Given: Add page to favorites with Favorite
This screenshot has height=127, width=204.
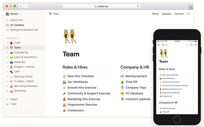Looking at the screenshot, I should [179, 14].
